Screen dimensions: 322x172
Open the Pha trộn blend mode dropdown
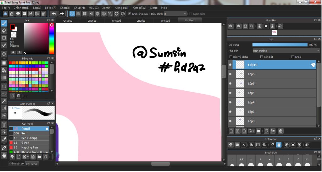(286, 51)
